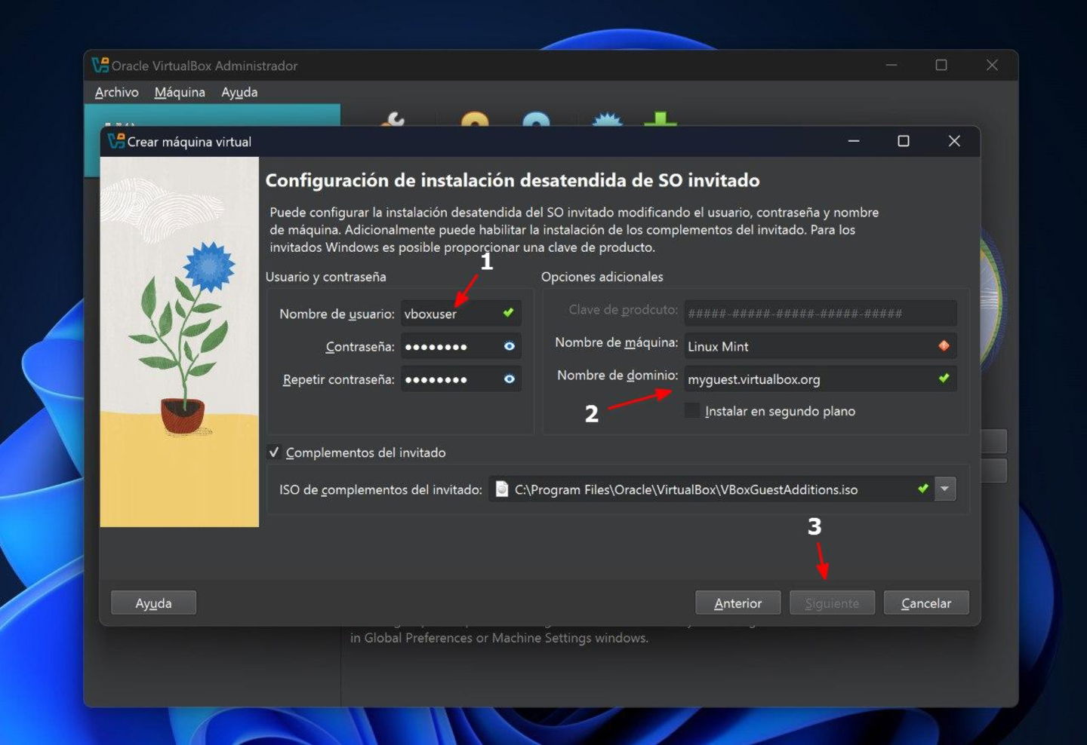Click the ISO file icon before path

(x=501, y=489)
